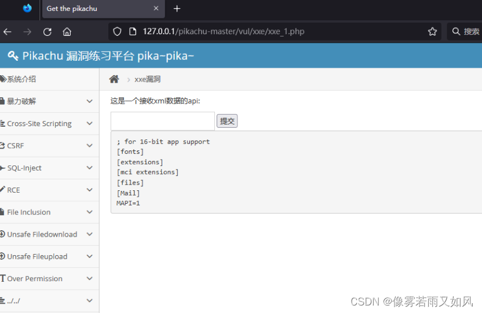The height and width of the screenshot is (313, 482).
Task: Expand the Over Permission chevron
Action: [x=89, y=278]
